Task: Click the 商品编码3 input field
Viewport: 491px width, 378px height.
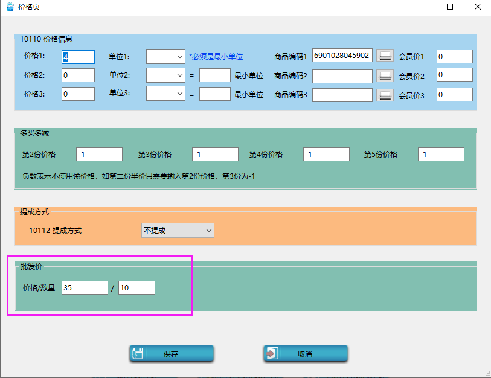Action: [x=342, y=95]
